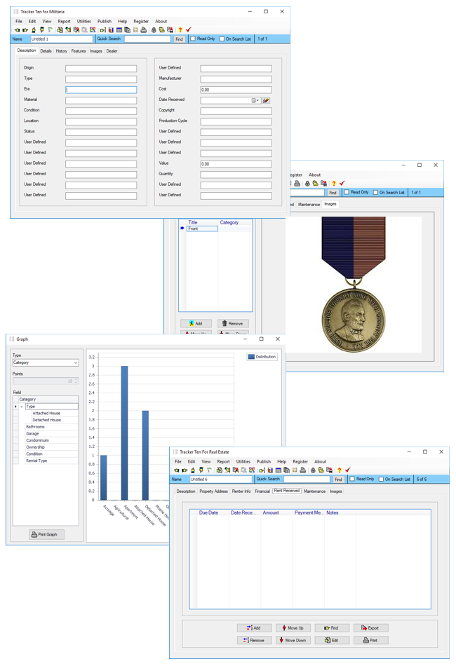This screenshot has height=666, width=456.
Task: Toggle Read Only checkbox in Real Estate window
Action: click(352, 480)
